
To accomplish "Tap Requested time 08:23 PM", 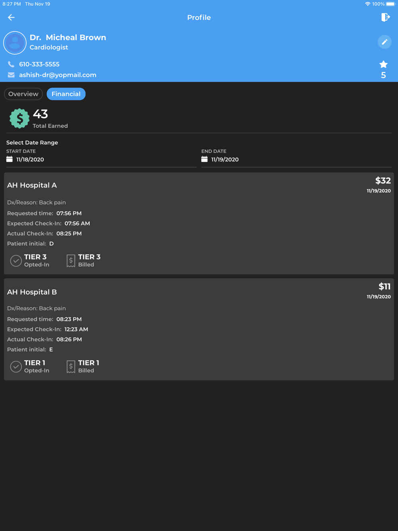I will pos(45,319).
